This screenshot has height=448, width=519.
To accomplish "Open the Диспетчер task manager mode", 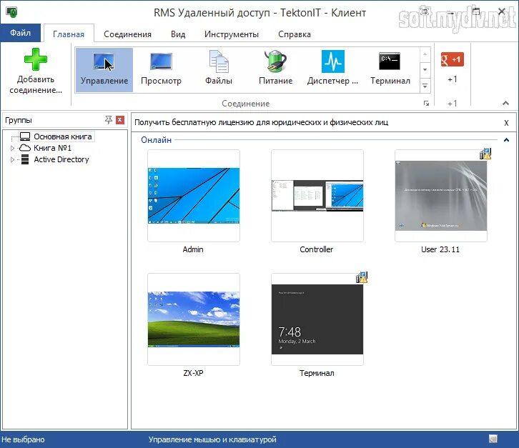I will pyautogui.click(x=332, y=61).
